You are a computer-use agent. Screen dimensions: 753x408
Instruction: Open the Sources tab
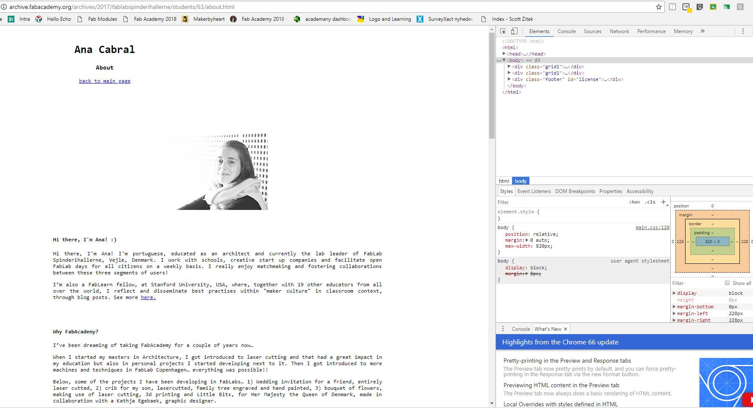(592, 31)
